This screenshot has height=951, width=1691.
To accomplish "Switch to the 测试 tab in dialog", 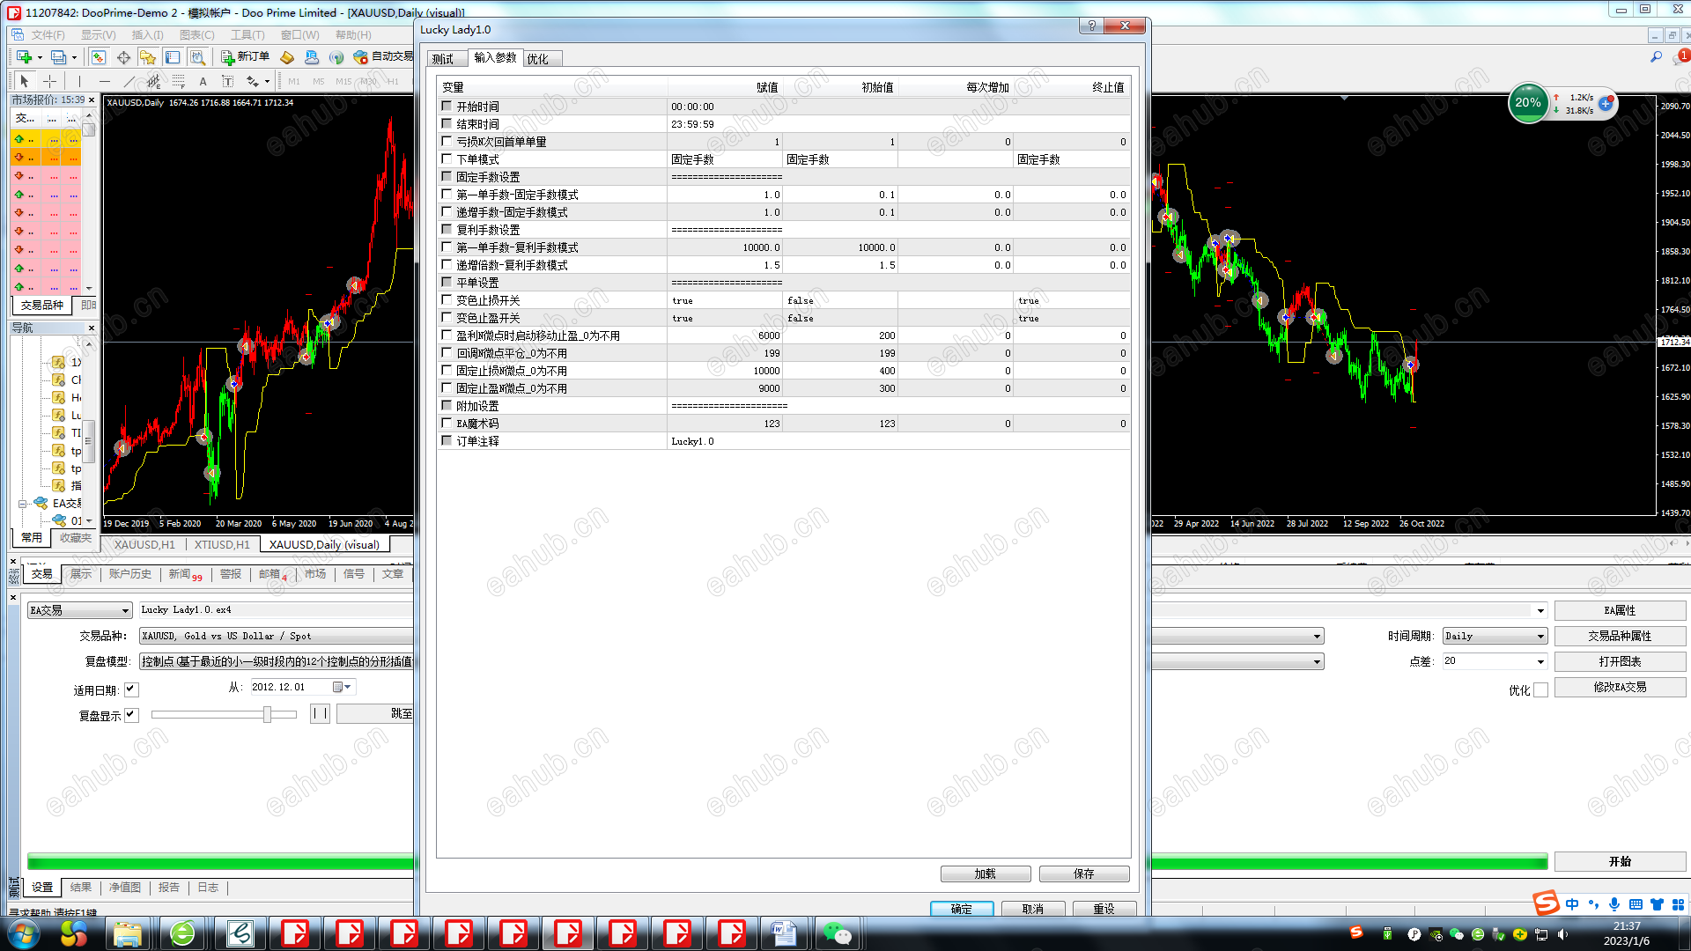I will [x=443, y=59].
